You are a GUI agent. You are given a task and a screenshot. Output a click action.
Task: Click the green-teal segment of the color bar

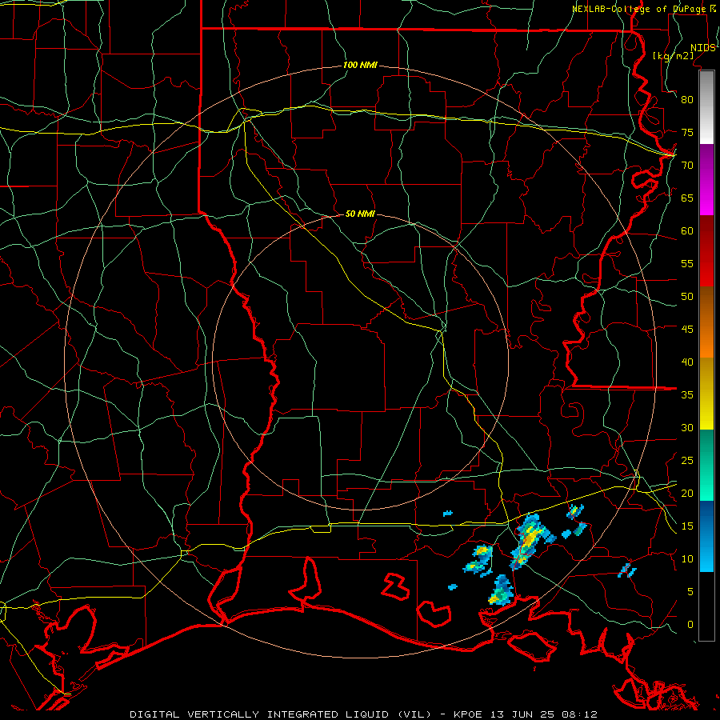point(706,465)
